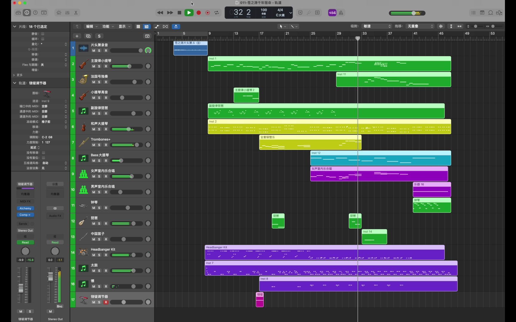
Task: Click the 钟琴 track instrument icon
Action: pos(83,205)
